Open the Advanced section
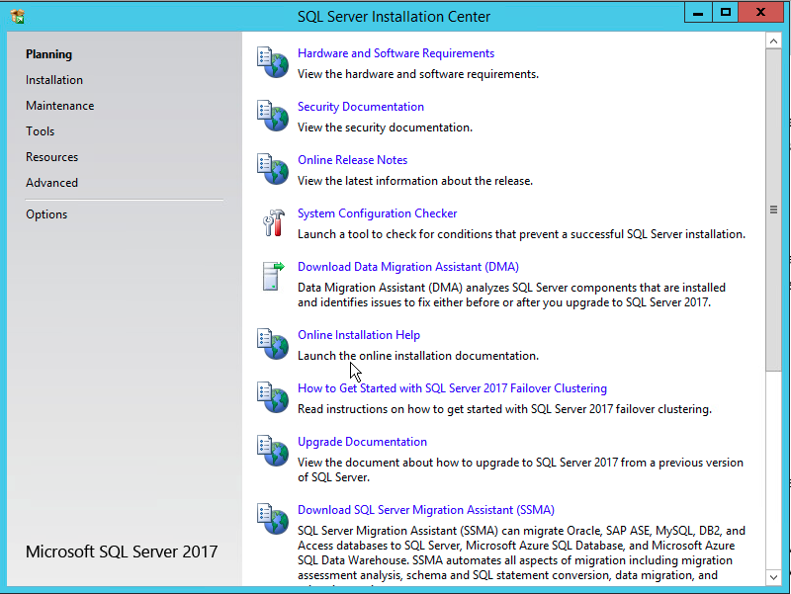This screenshot has width=791, height=594. coord(51,183)
